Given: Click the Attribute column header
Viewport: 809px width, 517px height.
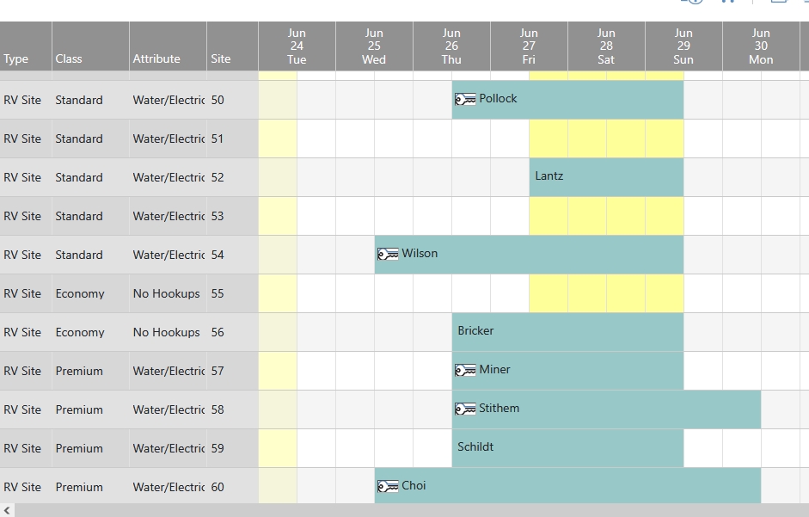Looking at the screenshot, I should pos(168,46).
